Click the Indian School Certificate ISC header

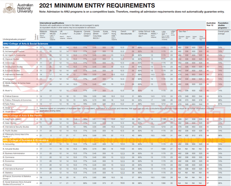[x=144, y=34]
